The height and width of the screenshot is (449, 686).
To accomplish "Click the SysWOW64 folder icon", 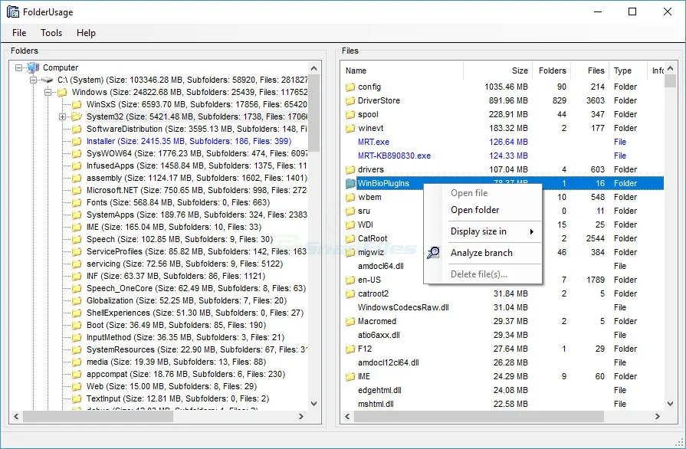I will tap(77, 153).
